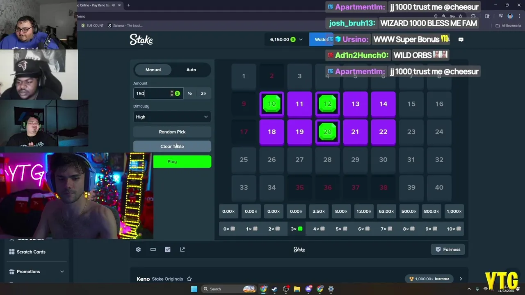Open game in popout window icon
This screenshot has width=525, height=295.
coord(183,250)
